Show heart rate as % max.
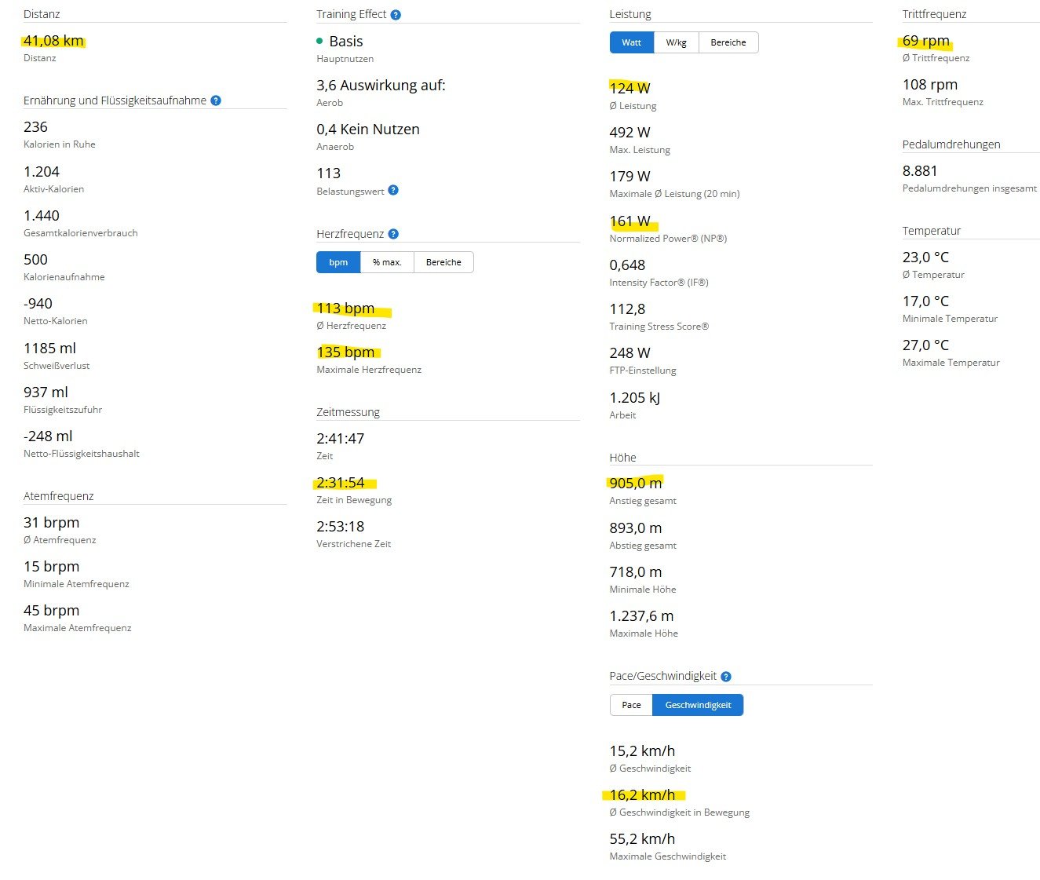 click(x=387, y=262)
